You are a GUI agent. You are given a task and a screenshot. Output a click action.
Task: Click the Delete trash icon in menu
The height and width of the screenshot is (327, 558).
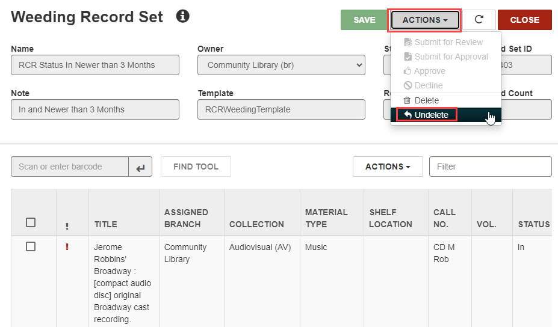pos(407,100)
